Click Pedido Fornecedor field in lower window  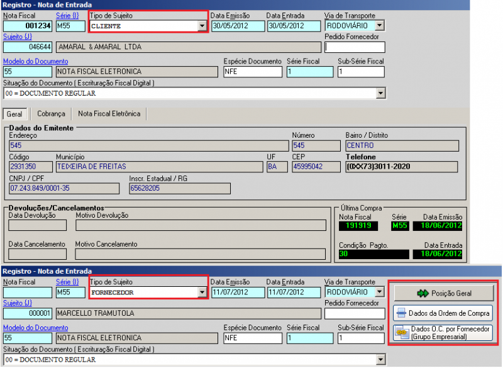pyautogui.click(x=355, y=313)
